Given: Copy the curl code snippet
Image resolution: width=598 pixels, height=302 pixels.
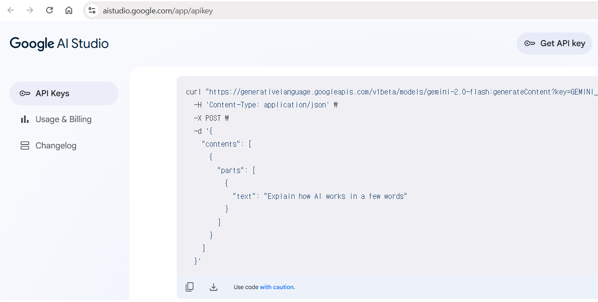Looking at the screenshot, I should 190,287.
